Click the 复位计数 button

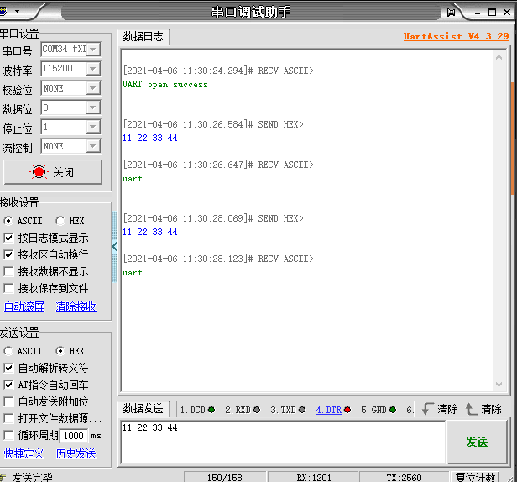click(x=475, y=477)
